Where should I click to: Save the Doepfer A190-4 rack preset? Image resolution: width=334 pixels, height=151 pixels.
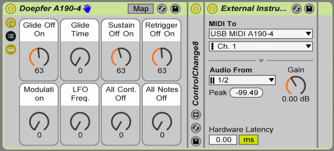(175, 9)
